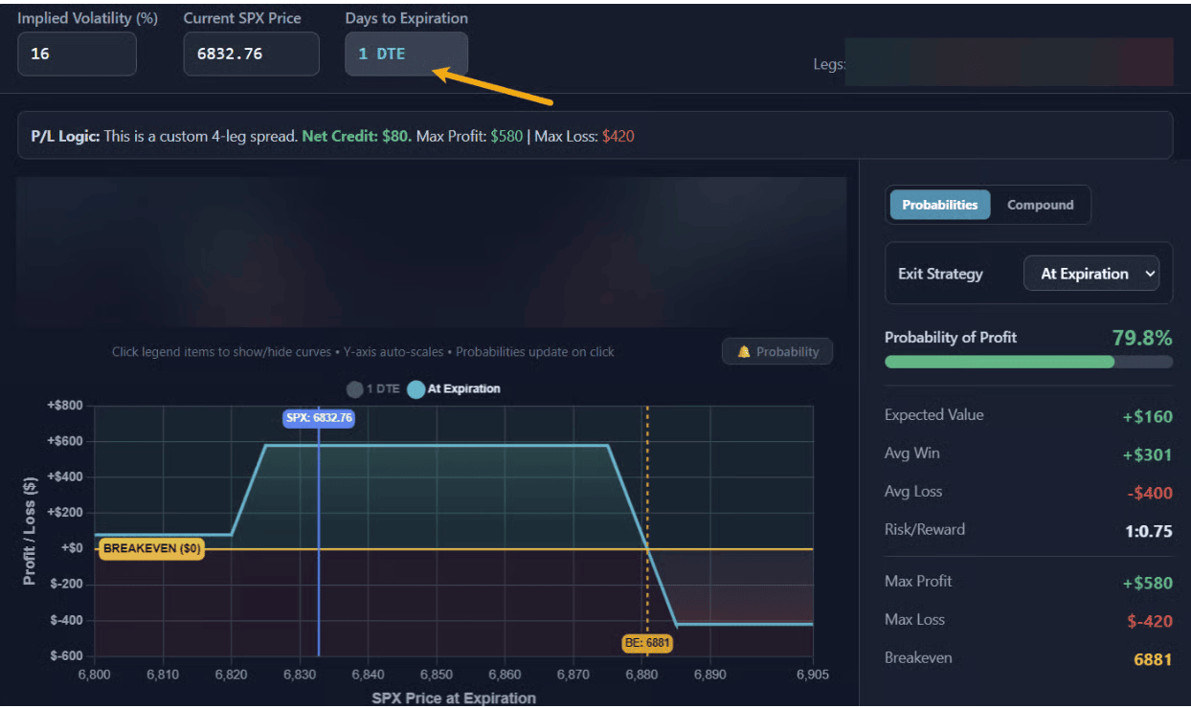Click the SPX: 6832.76 chart marker label
The height and width of the screenshot is (708, 1191).
coord(319,418)
